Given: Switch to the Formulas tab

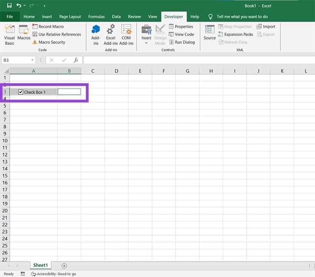Looking at the screenshot, I should (x=96, y=17).
